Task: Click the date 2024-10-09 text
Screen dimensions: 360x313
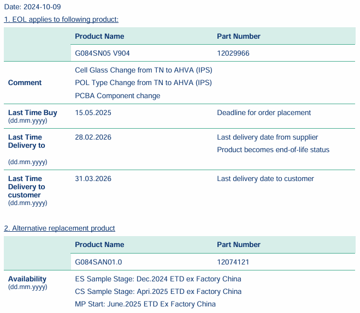Action: tap(33, 7)
